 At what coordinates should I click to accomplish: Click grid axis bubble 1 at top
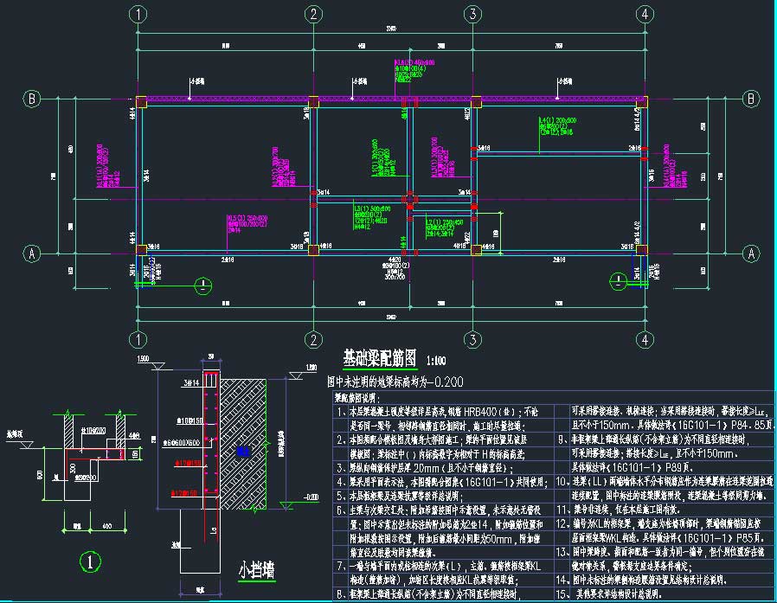click(x=138, y=15)
